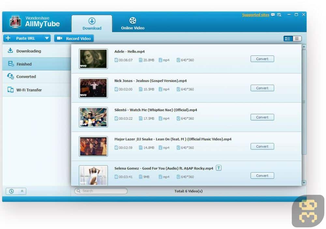
Task: Convert the Silentó - Watch Me video
Action: [x=262, y=117]
